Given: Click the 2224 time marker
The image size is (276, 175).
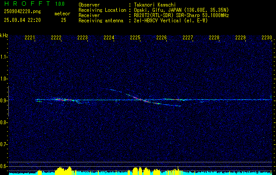Looking at the screenshot, I should pos(109,38).
